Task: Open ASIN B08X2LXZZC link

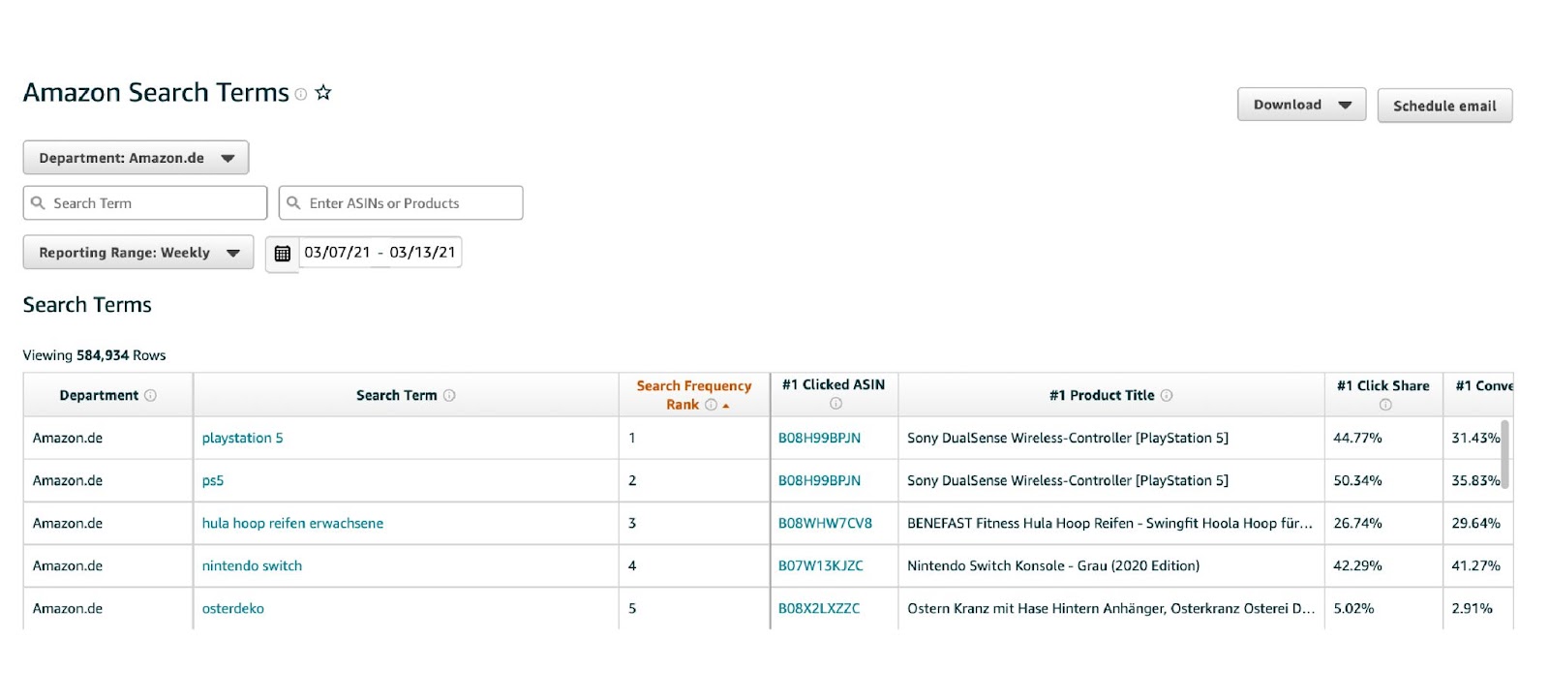Action: click(819, 608)
